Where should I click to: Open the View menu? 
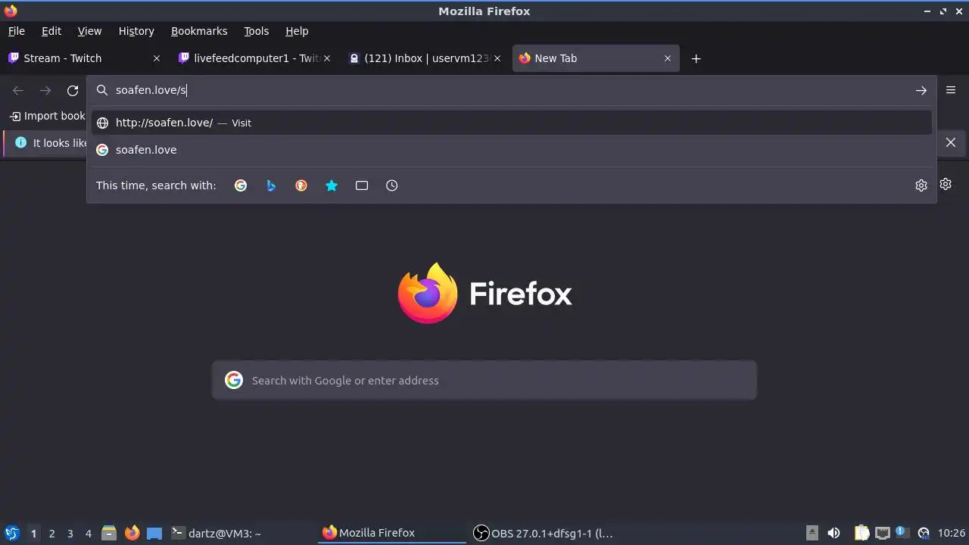click(89, 31)
